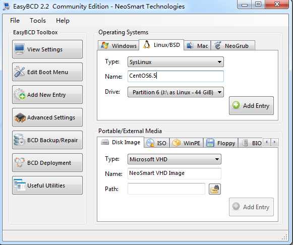
Task: Select the Disk Image tab
Action: click(121, 142)
